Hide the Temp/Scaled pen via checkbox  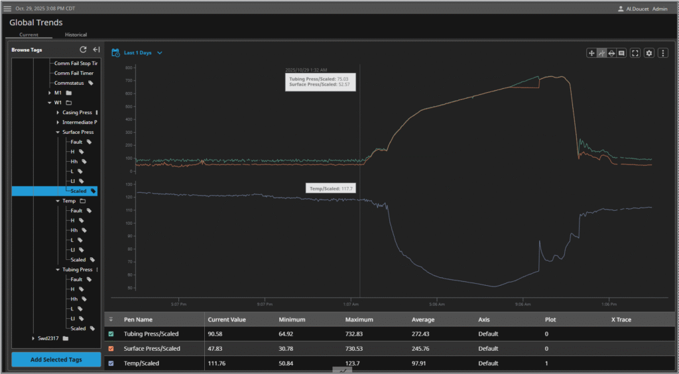111,363
